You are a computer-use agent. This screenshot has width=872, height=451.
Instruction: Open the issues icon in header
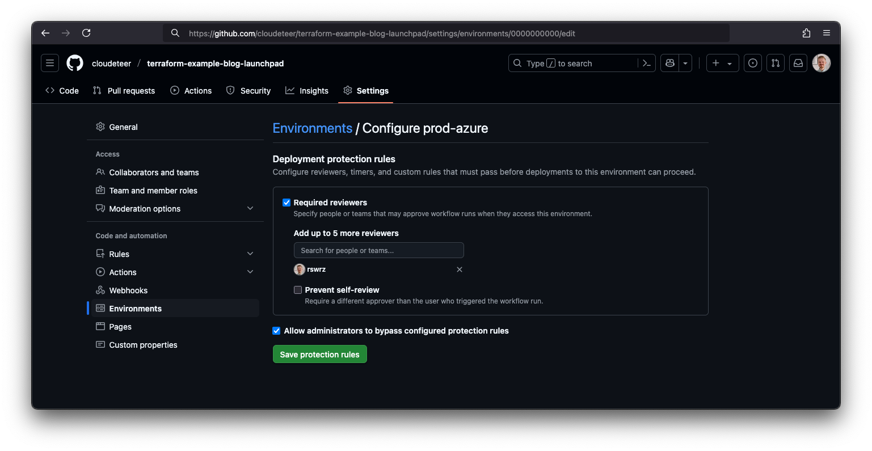point(753,63)
